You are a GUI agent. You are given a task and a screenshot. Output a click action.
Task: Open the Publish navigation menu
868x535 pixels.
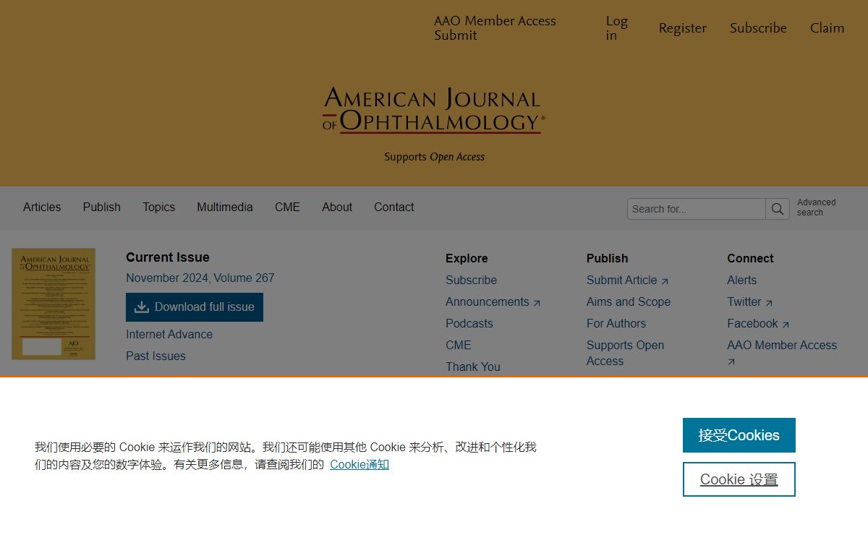(x=102, y=207)
